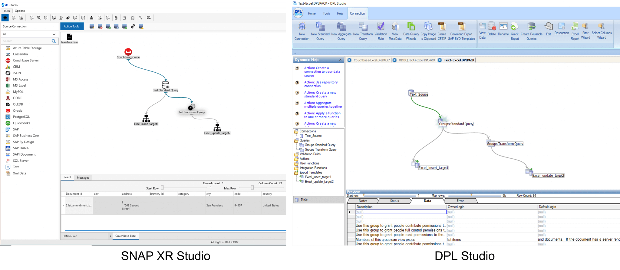Click the Data bar in DPL sidebar

pos(318,200)
